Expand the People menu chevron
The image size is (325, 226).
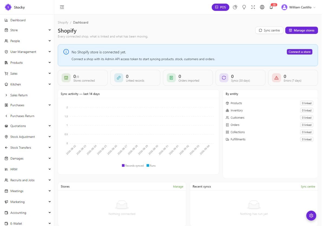click(x=50, y=41)
